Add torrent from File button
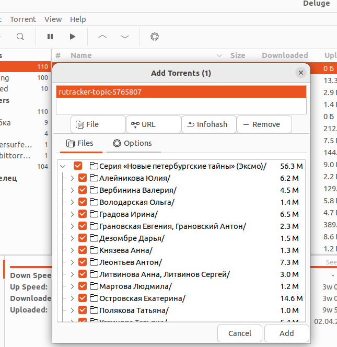This screenshot has height=347, width=337. 98,124
